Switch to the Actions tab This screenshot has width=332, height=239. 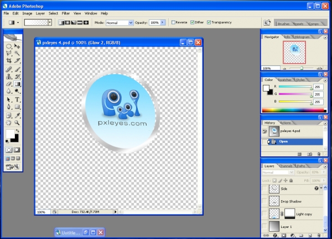point(285,123)
